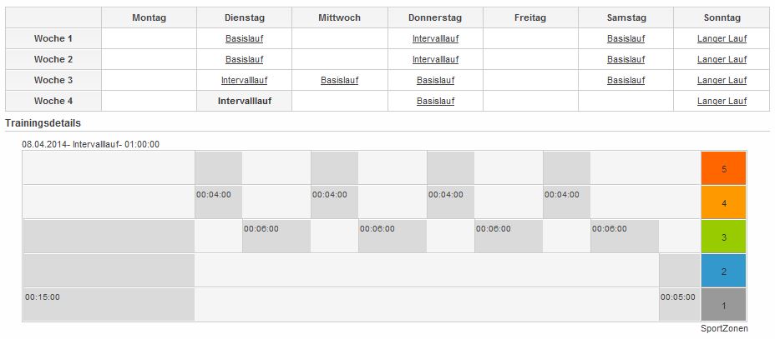Open Woche 1 Dienstag Basislauf link
The width and height of the screenshot is (775, 339).
point(244,38)
